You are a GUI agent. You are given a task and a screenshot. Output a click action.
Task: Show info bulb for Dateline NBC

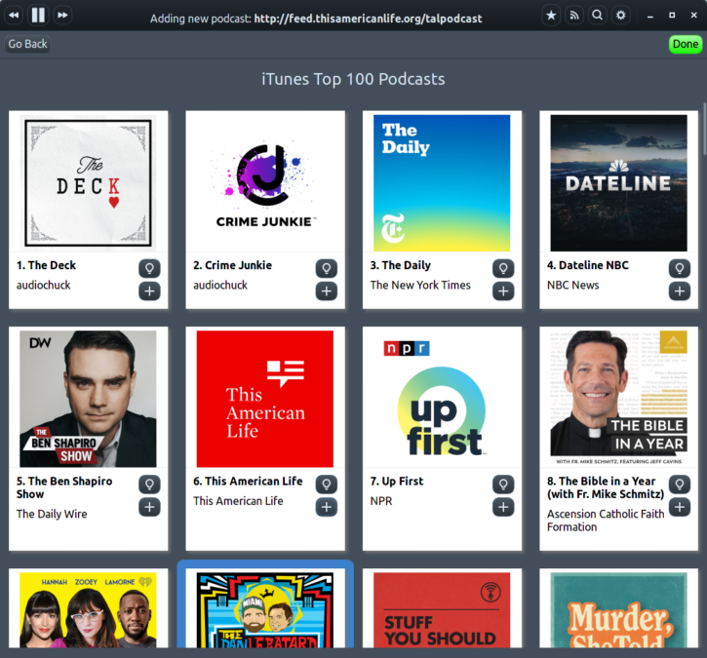(x=680, y=269)
